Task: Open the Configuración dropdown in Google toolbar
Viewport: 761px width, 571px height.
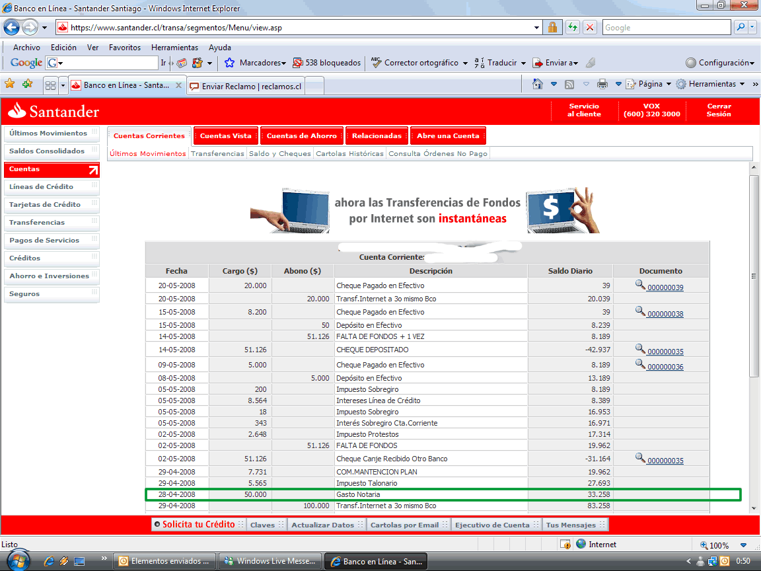Action: tap(720, 63)
